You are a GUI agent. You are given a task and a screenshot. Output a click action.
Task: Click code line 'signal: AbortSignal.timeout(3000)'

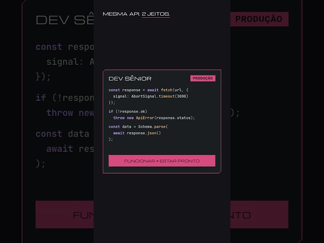(151, 96)
